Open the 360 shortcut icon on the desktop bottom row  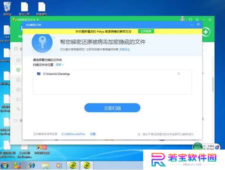(42, 150)
